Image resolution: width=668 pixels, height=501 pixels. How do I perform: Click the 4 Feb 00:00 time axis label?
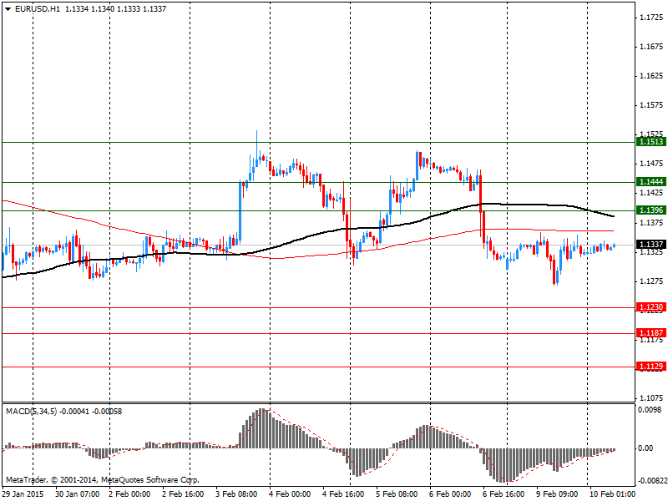[290, 494]
